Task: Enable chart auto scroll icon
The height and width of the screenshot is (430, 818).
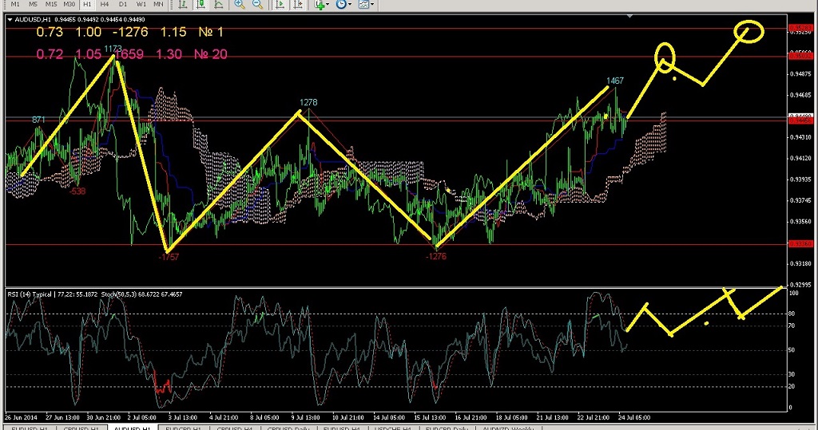Action: coord(280,5)
